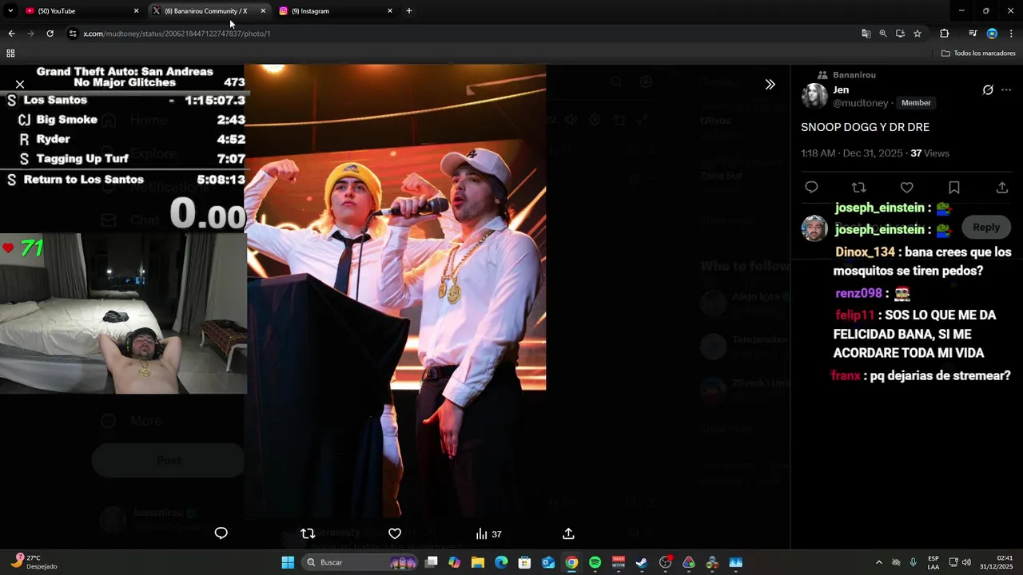Open a new browser tab

coord(409,11)
